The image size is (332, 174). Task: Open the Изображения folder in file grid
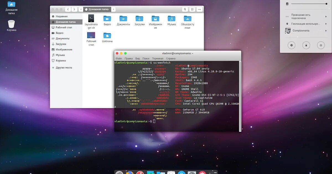tap(155, 22)
